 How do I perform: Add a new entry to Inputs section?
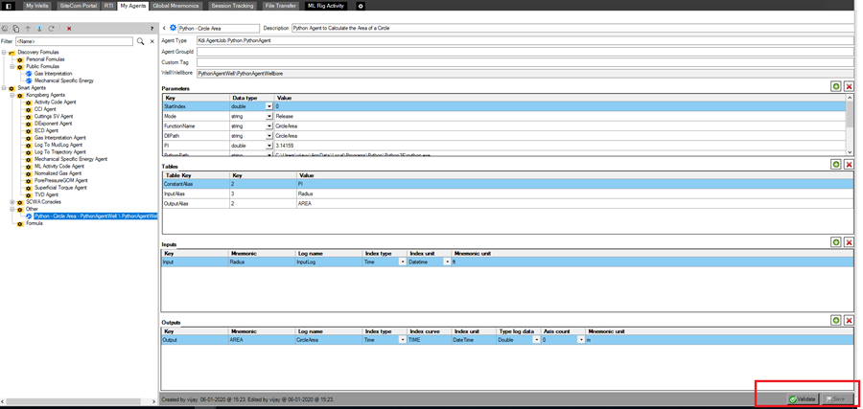click(x=836, y=242)
